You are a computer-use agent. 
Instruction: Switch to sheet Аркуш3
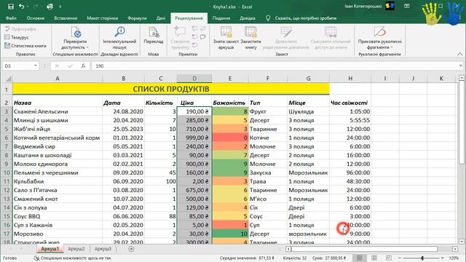coord(103,249)
